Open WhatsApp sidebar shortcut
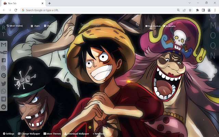The width and height of the screenshot is (219, 137). (4, 91)
